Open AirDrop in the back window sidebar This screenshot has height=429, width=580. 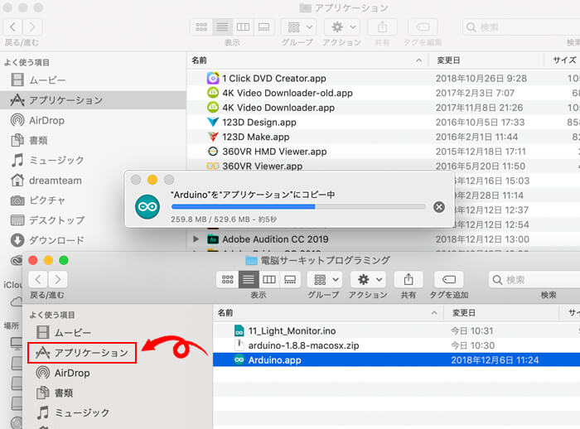(38, 120)
